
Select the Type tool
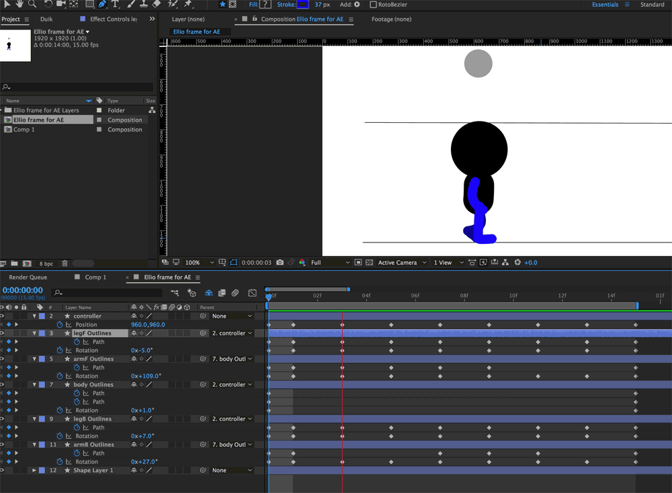pyautogui.click(x=114, y=5)
